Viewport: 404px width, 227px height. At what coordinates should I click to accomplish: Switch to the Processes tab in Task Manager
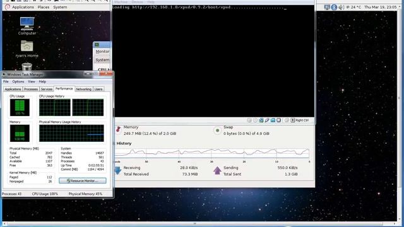(31, 89)
